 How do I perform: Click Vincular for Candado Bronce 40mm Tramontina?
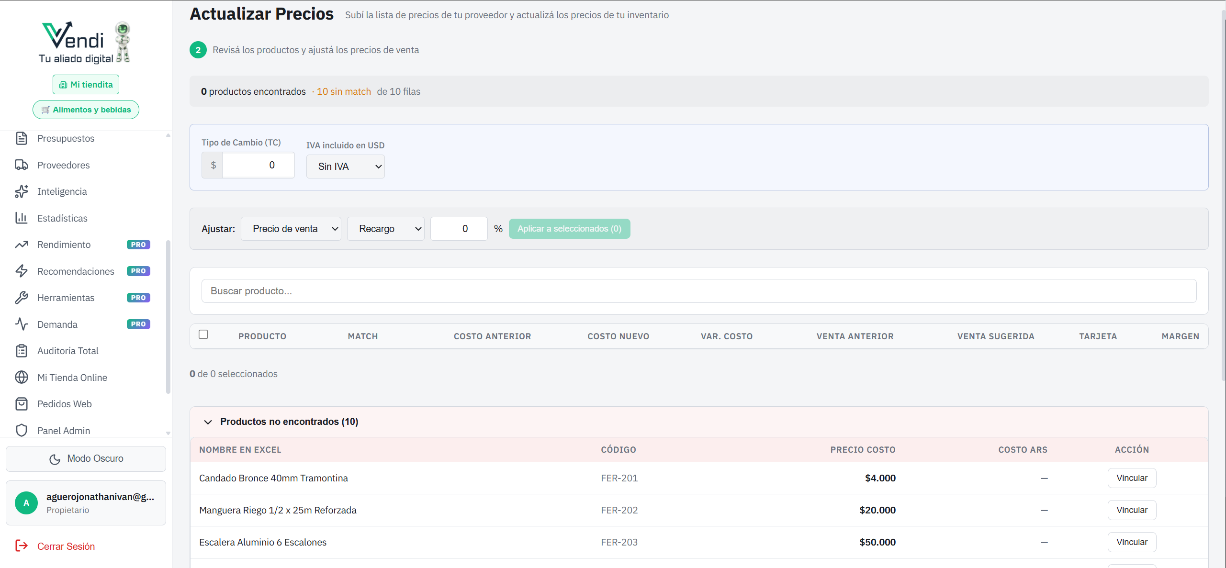tap(1131, 478)
